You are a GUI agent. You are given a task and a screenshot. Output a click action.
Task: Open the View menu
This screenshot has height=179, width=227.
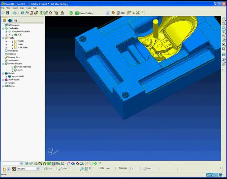tap(8, 8)
